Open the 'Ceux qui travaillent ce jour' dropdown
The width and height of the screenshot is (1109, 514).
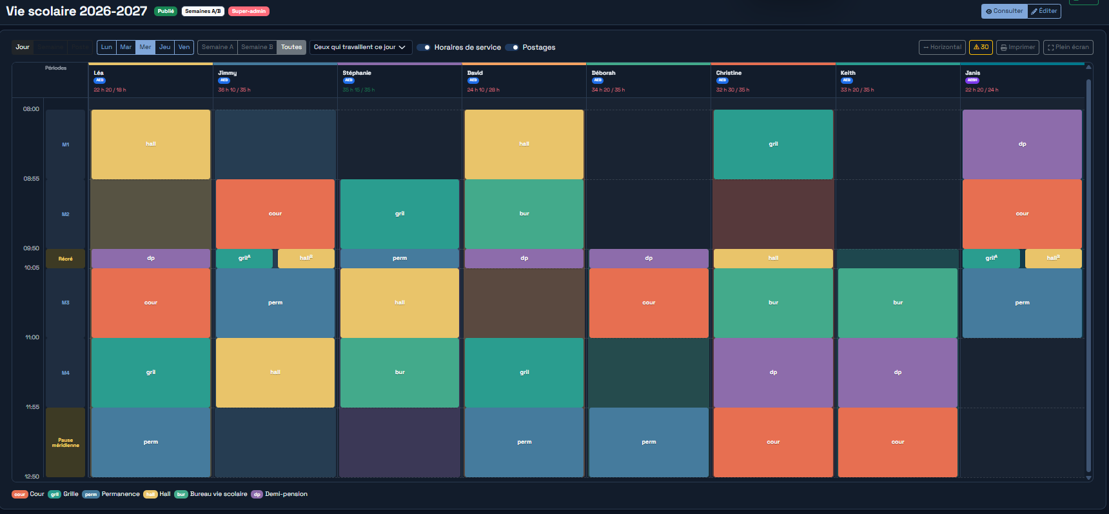pos(360,47)
